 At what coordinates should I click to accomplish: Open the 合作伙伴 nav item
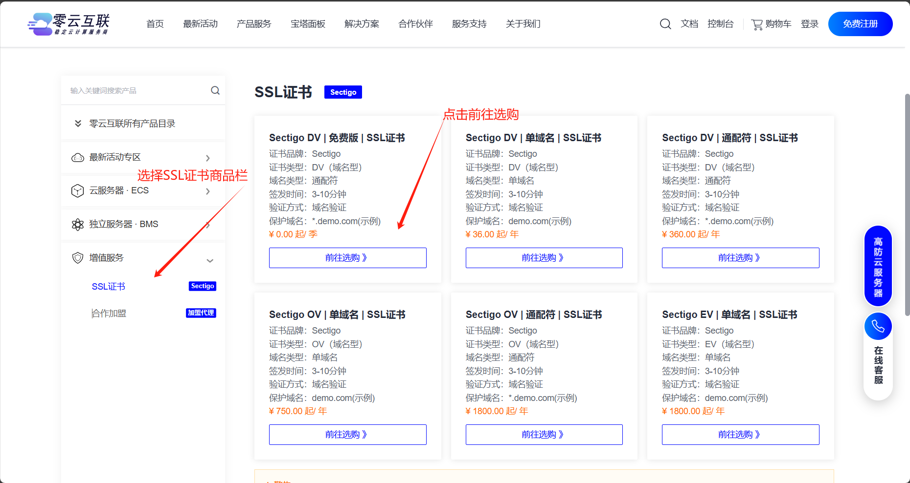(x=415, y=24)
